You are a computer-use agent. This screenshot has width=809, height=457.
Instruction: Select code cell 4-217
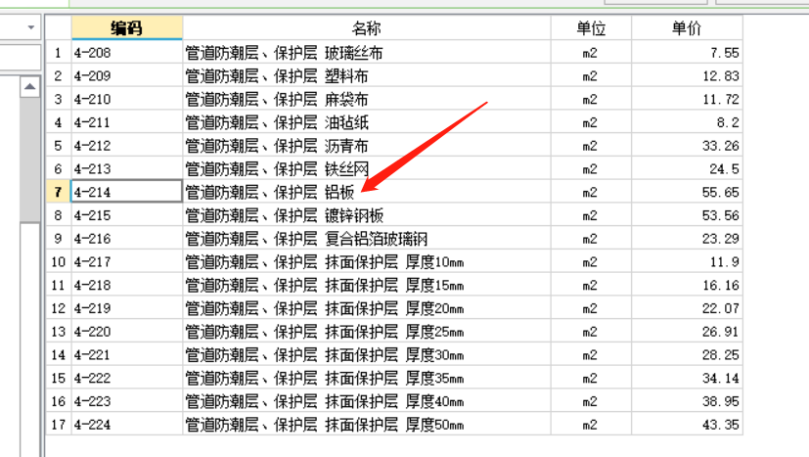[x=127, y=262]
